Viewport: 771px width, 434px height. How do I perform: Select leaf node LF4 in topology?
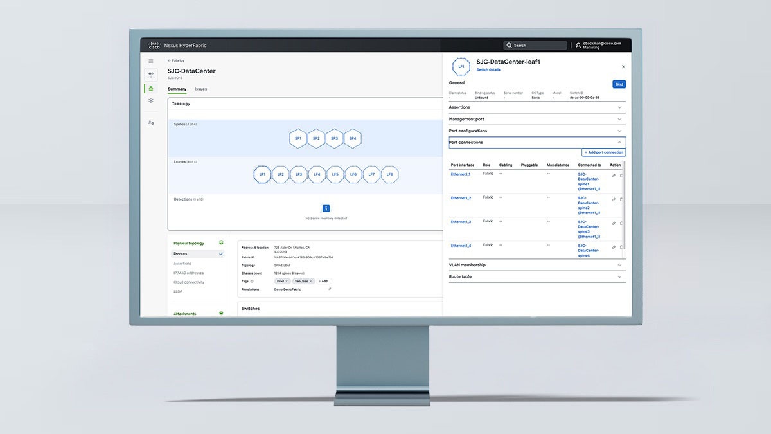[x=316, y=174]
